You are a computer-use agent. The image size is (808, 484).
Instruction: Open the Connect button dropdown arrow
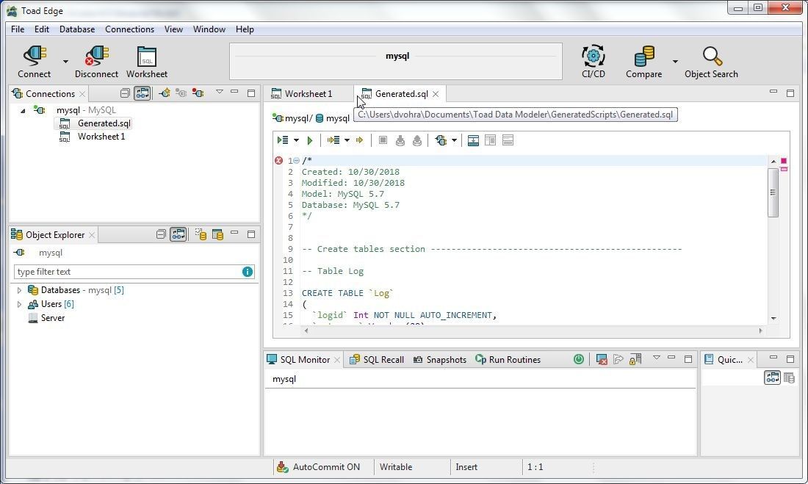click(65, 62)
